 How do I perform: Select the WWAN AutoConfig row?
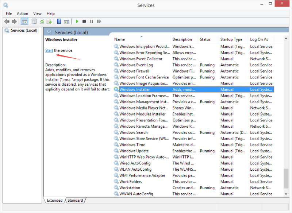[x=193, y=194]
